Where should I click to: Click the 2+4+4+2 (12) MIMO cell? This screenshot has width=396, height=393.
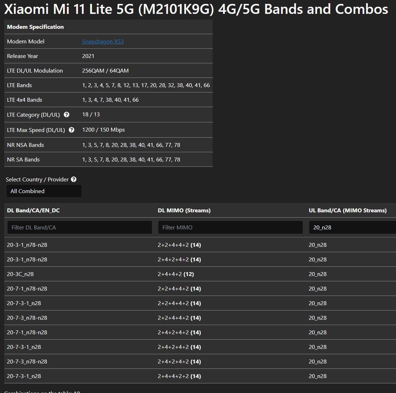(x=176, y=274)
